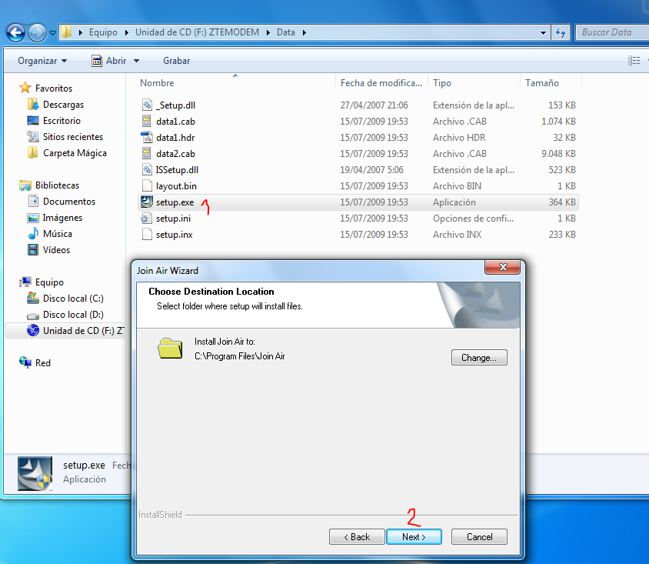Click the Favoritos star icon
Viewport: 649px width, 564px height.
point(25,88)
